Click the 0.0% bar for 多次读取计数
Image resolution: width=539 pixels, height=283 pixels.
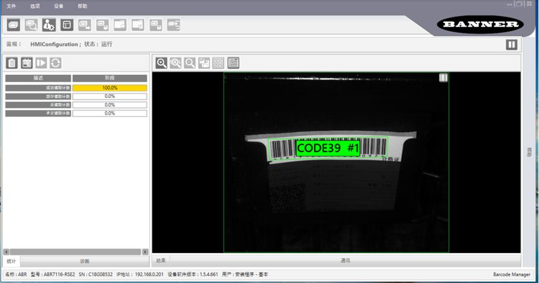click(110, 113)
